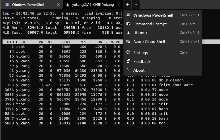Image resolution: width=220 pixels, height=140 pixels.
Task: Click the SHR column header
Action: 99,42
